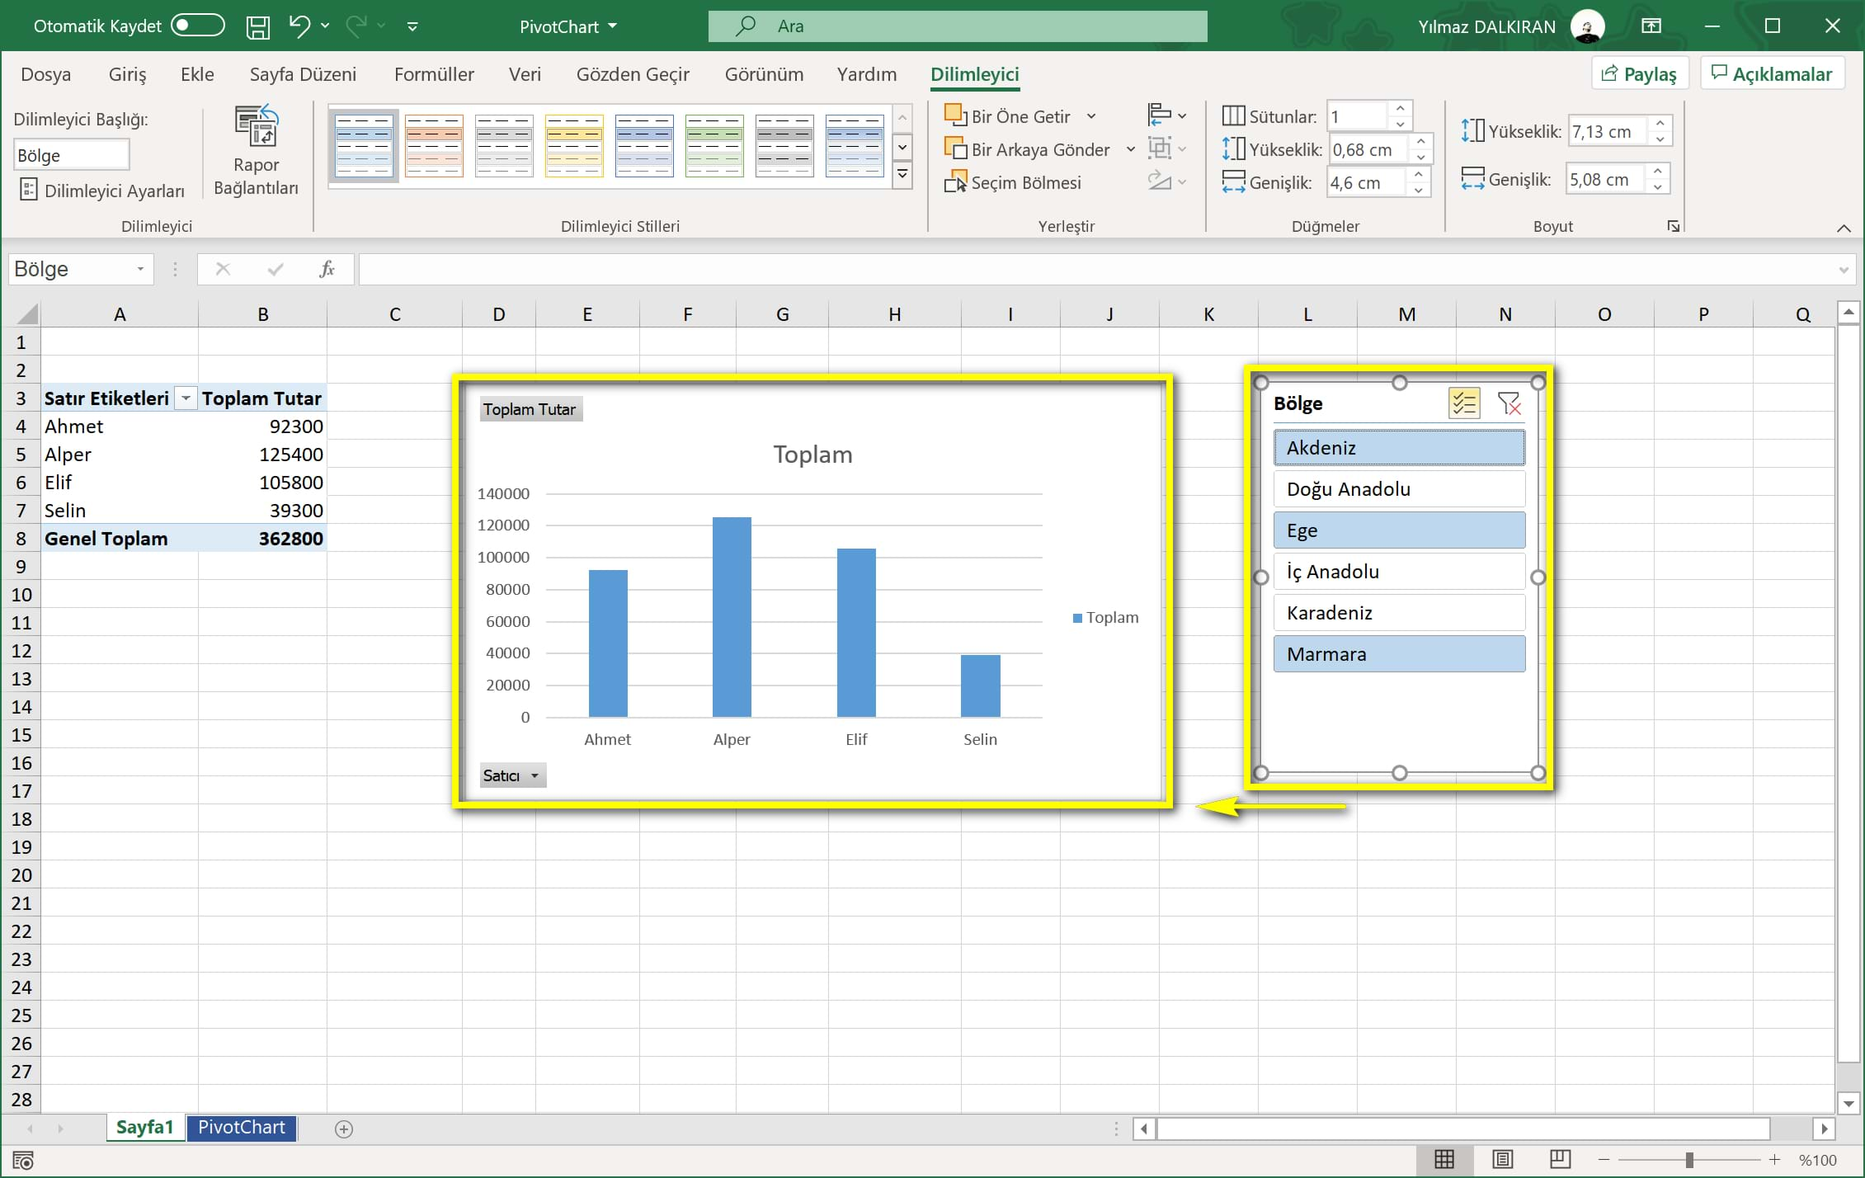Click the Paylaş button
This screenshot has width=1865, height=1178.
point(1640,74)
